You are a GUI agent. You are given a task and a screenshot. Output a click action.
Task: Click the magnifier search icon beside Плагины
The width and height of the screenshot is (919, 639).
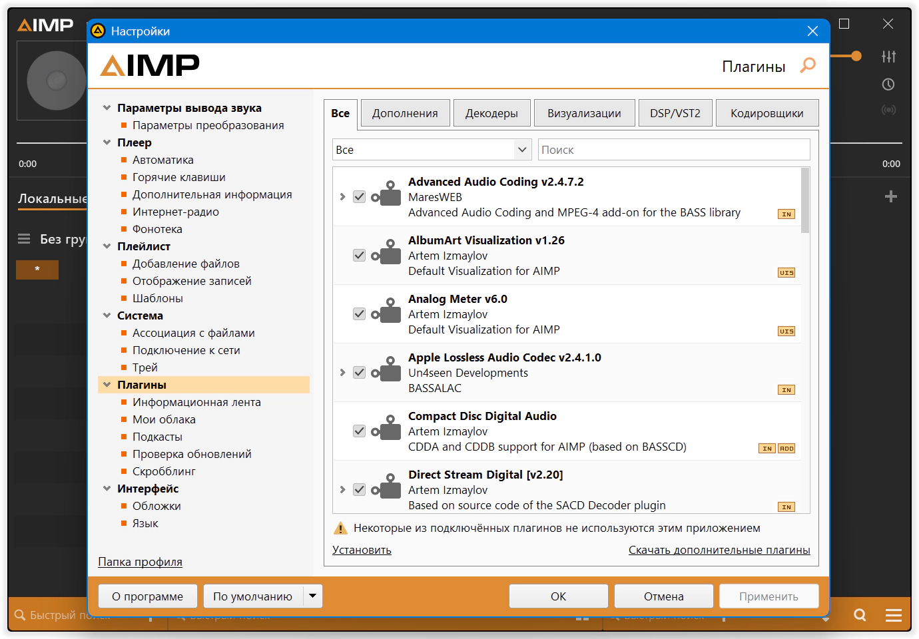coord(808,65)
